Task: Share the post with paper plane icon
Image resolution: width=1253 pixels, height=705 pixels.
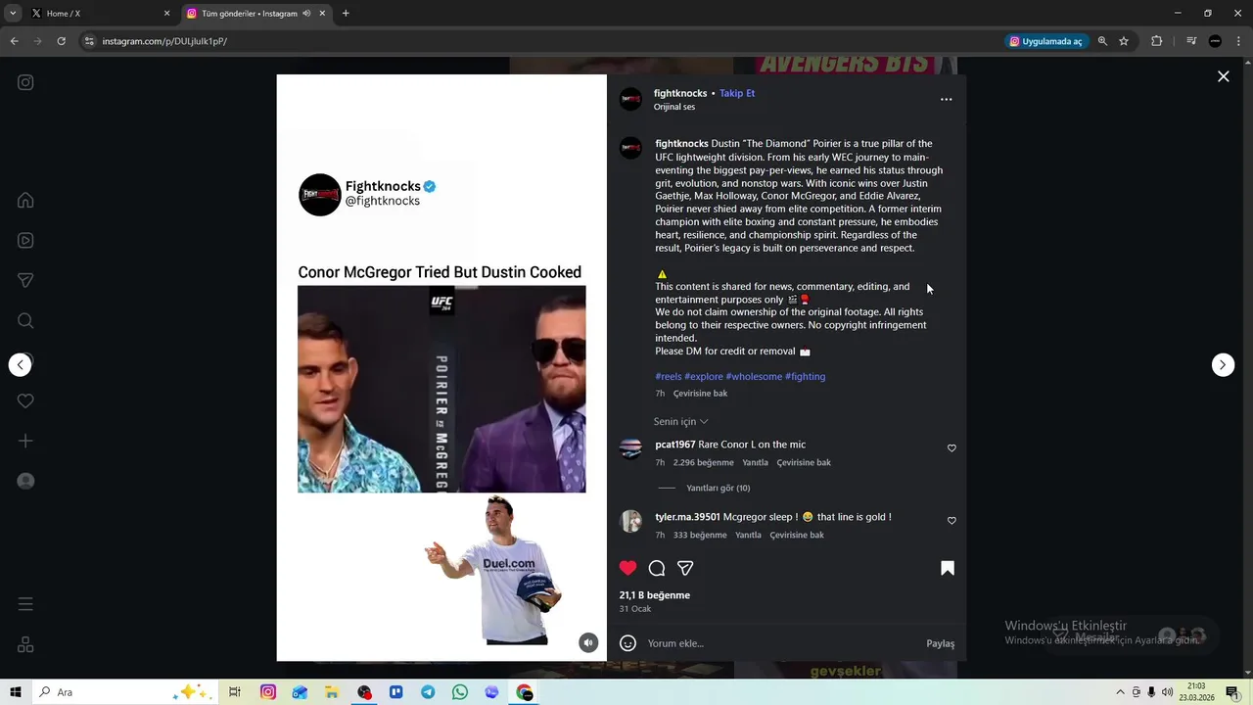Action: click(685, 568)
